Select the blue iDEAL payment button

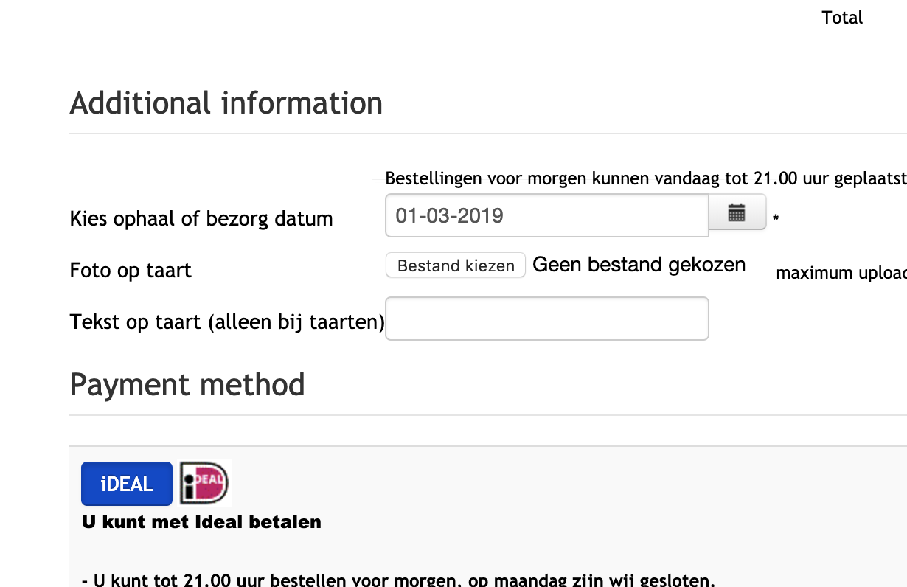pos(127,484)
